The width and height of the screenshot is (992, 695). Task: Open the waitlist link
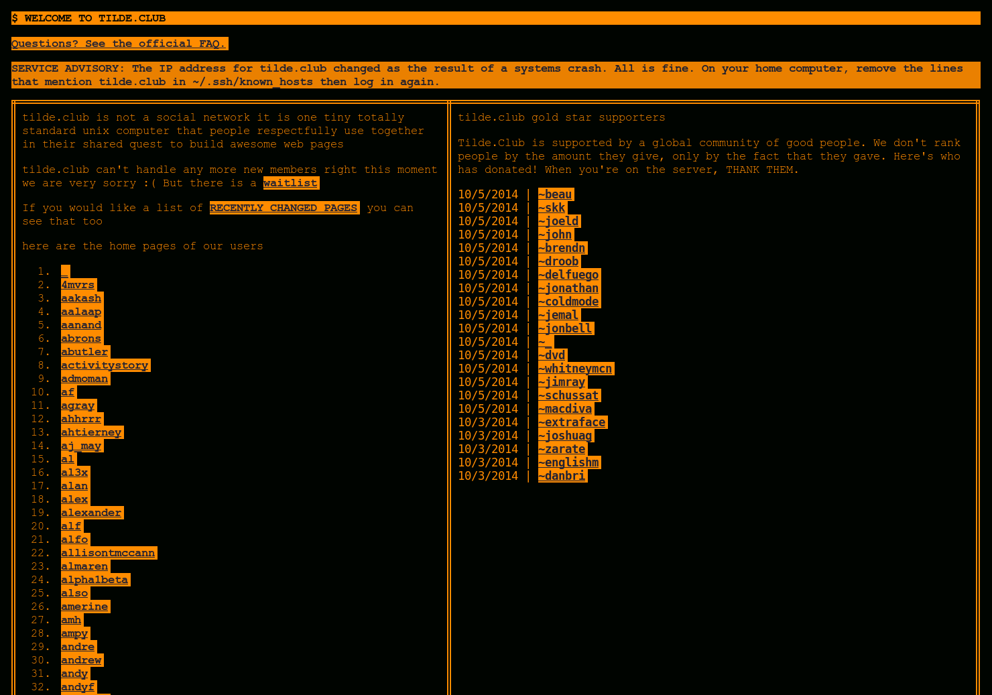tap(290, 183)
